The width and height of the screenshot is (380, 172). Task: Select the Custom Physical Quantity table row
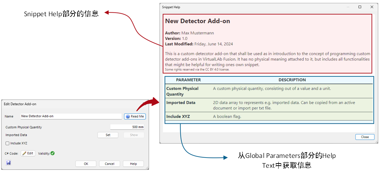tap(269, 91)
